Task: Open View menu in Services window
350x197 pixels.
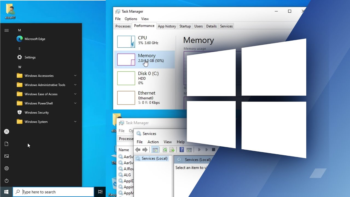Action: coord(168,142)
